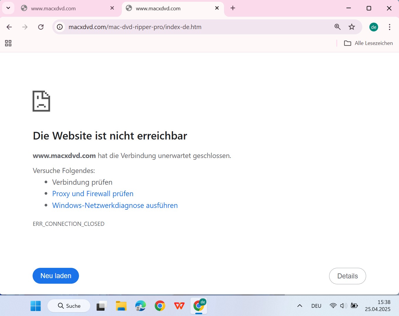Click the 'Neu laden' button

click(56, 276)
